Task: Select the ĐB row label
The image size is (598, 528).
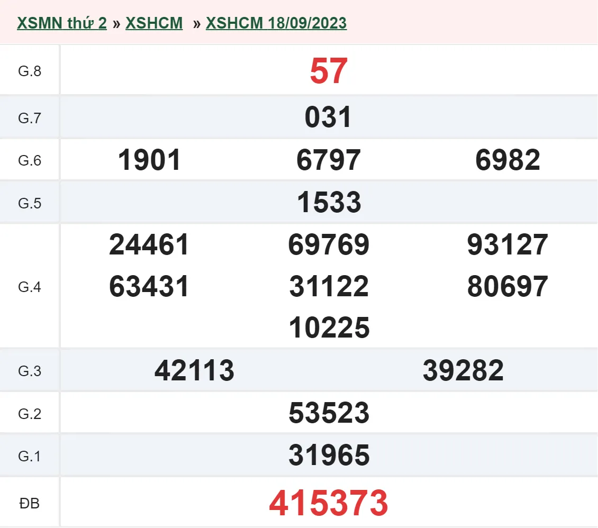Action: (30, 503)
